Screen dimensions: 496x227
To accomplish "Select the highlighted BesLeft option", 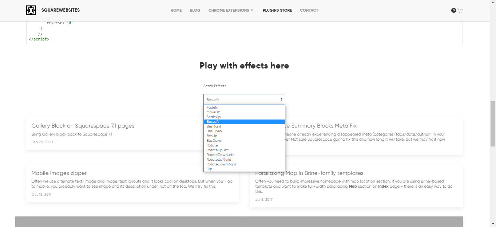I will pyautogui.click(x=244, y=122).
